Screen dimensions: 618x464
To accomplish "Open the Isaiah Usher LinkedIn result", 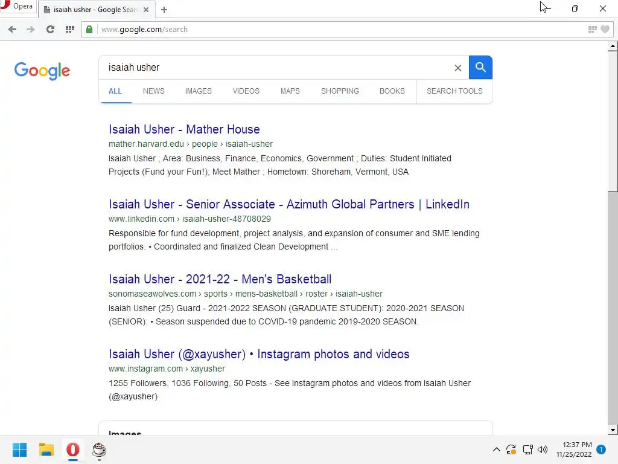I will pyautogui.click(x=289, y=204).
